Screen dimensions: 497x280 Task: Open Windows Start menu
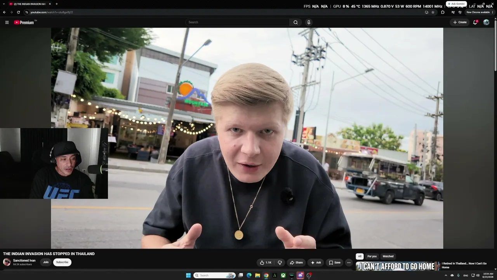coord(188,275)
